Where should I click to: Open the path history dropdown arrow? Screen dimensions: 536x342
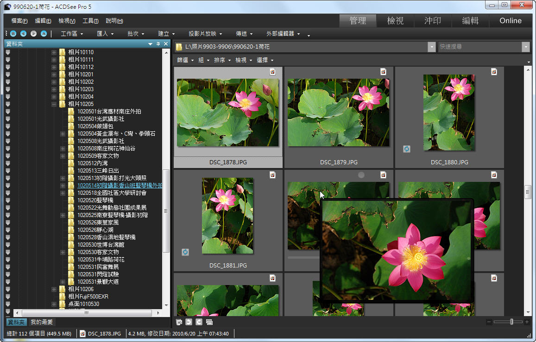(x=432, y=47)
